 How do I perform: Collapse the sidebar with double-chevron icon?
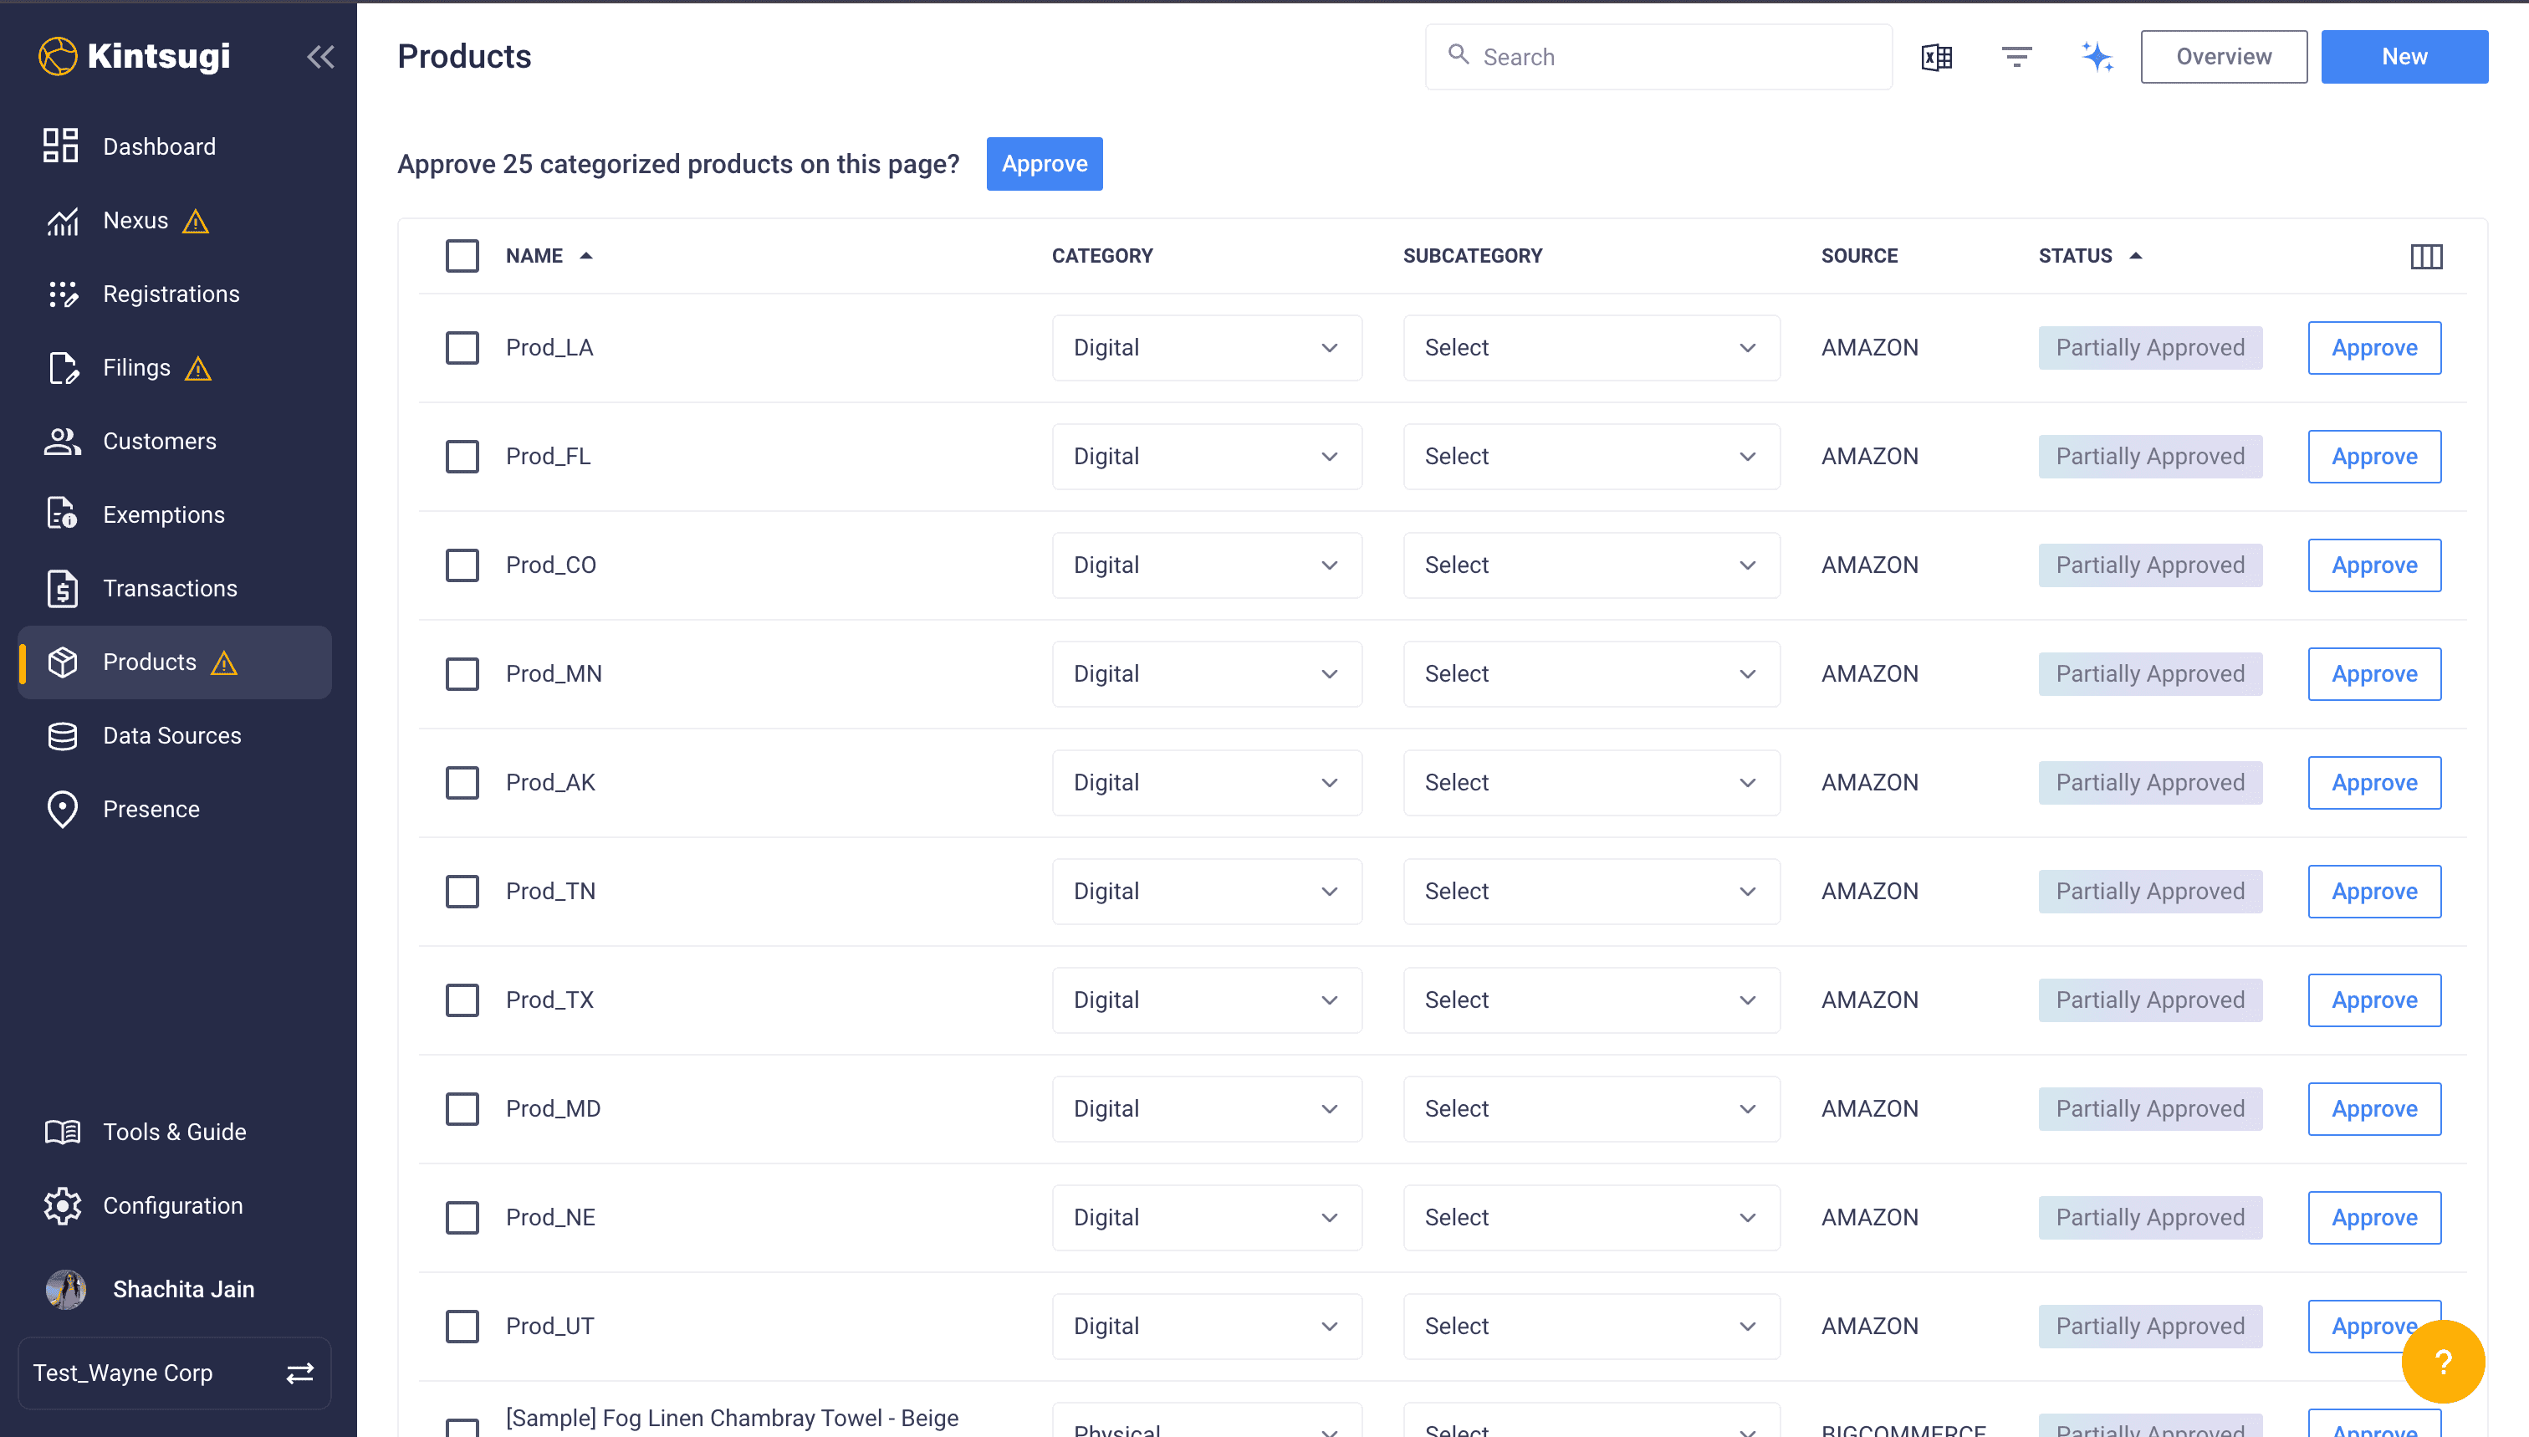[x=320, y=57]
